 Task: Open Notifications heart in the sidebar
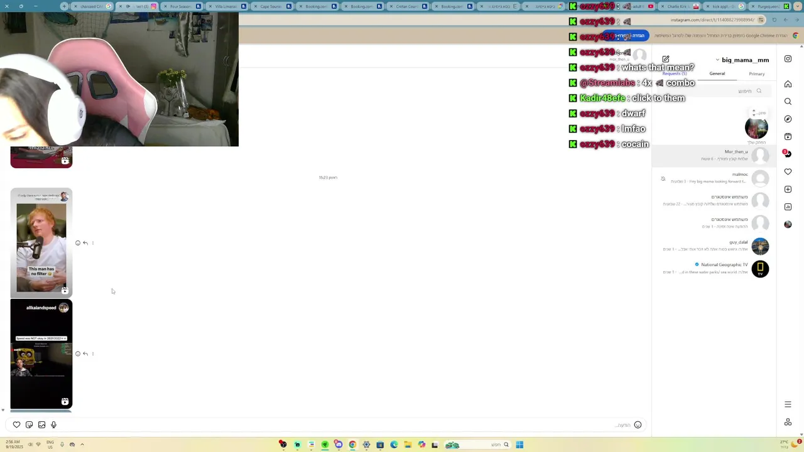coord(788,171)
